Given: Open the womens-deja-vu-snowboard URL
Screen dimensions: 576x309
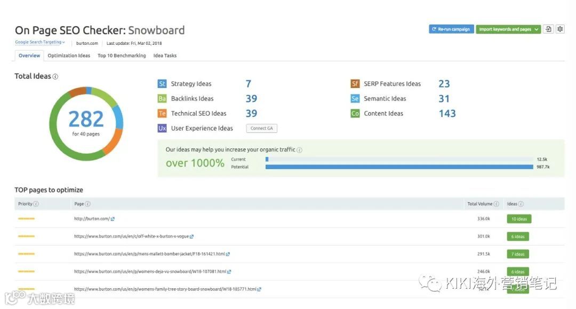Looking at the screenshot, I should [x=150, y=272].
